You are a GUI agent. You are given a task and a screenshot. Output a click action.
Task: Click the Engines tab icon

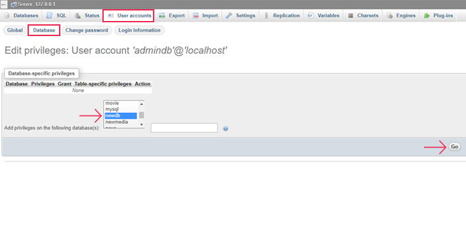pos(390,16)
